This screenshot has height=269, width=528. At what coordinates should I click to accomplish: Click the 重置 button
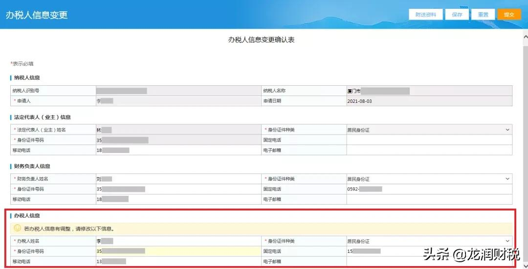(x=483, y=15)
